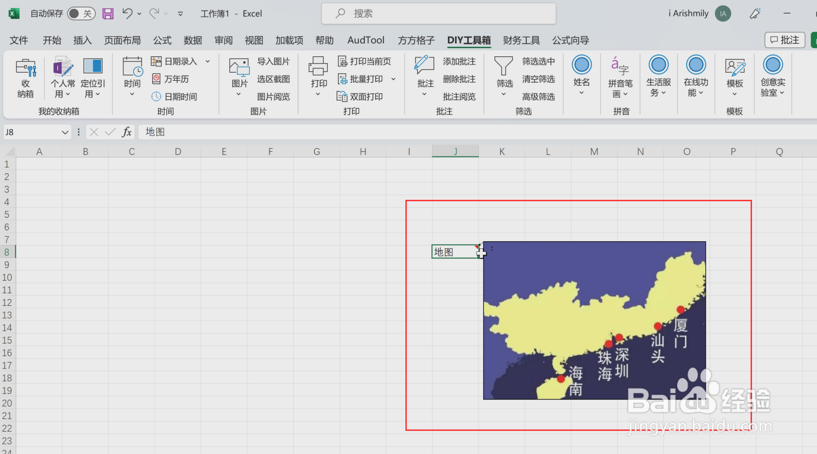
Task: Switch to the 插入 insert tab
Action: click(x=82, y=40)
